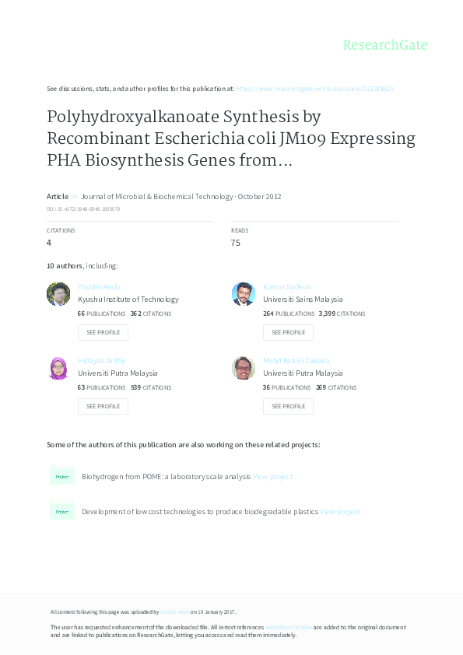463x655 pixels.
Task: Click the ResearchGate logo
Action: (386, 45)
